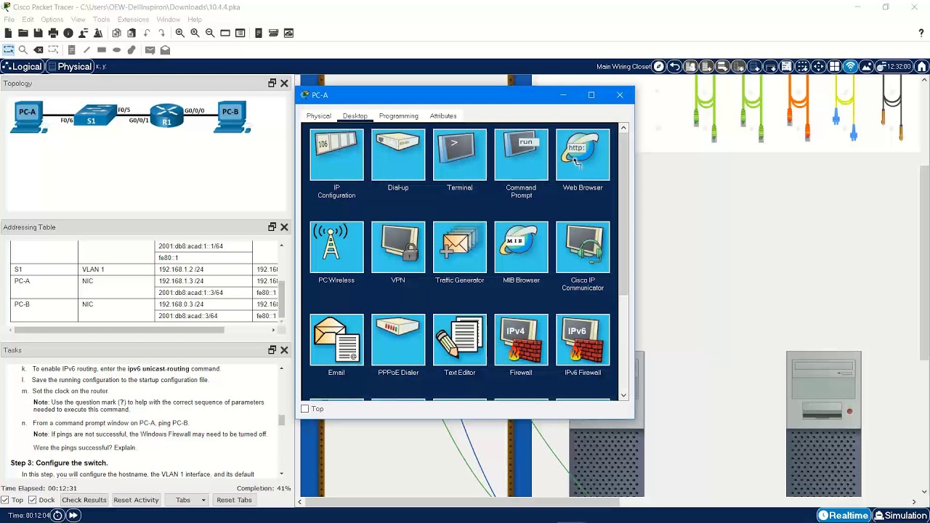Click the New file toolbar icon
This screenshot has width=930, height=523.
pos(8,33)
